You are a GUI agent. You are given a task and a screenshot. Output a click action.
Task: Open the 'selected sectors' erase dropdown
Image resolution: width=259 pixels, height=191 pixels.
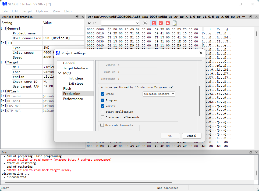coord(159,94)
